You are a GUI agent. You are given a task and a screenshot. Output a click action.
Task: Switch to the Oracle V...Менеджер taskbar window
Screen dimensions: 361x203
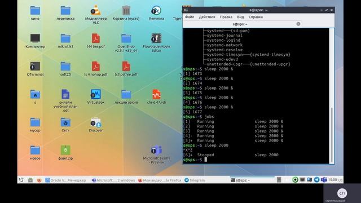coord(65,180)
